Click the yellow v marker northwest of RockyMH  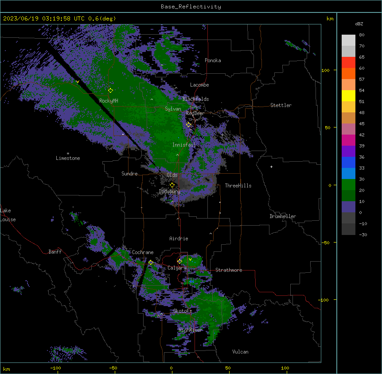tap(78, 82)
